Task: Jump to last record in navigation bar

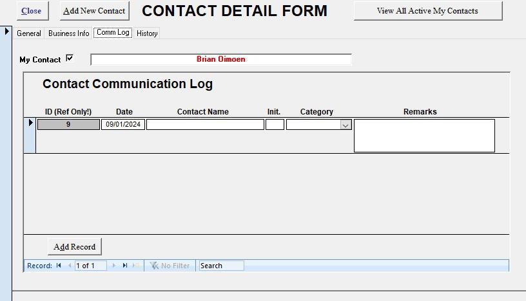Action: [125, 266]
